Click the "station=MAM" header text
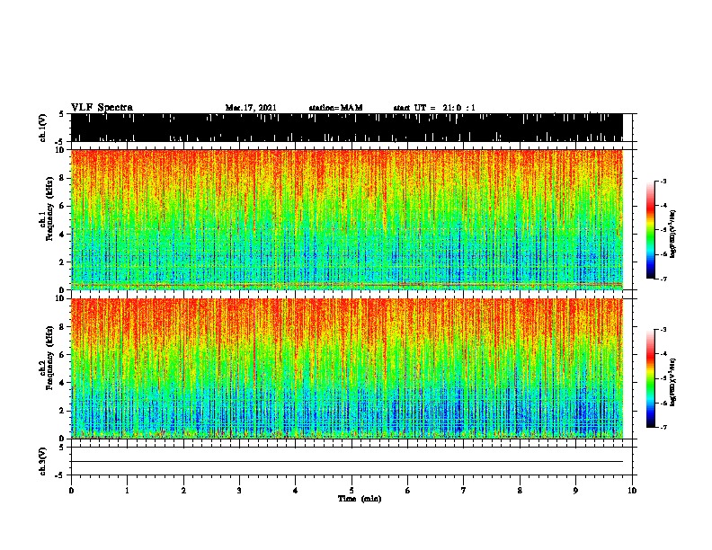Image resolution: width=712 pixels, height=550 pixels. (x=335, y=108)
